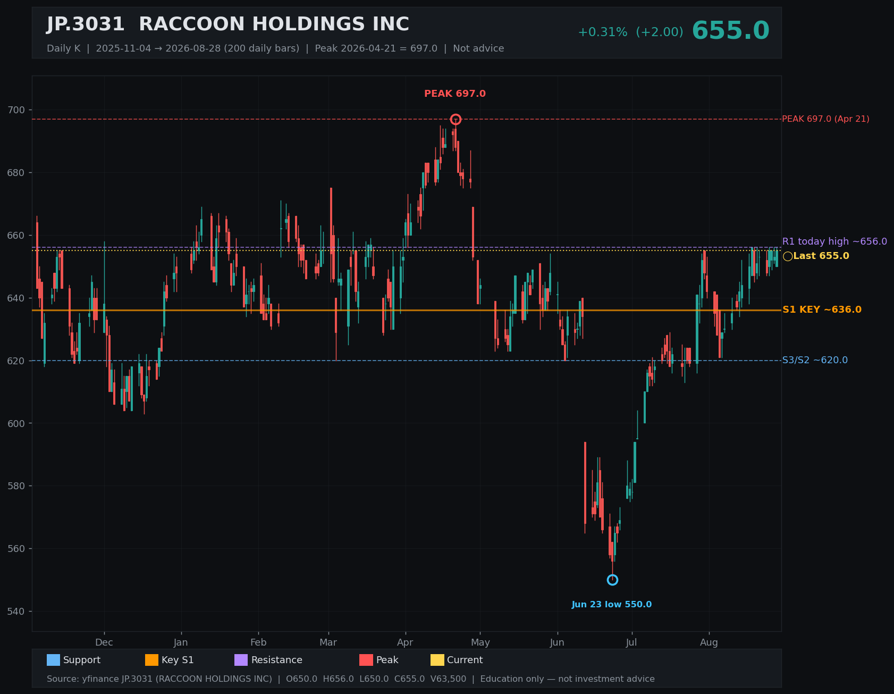Click the yellow circle marker beside Last 655.0
The width and height of the screenshot is (894, 694).
(788, 256)
